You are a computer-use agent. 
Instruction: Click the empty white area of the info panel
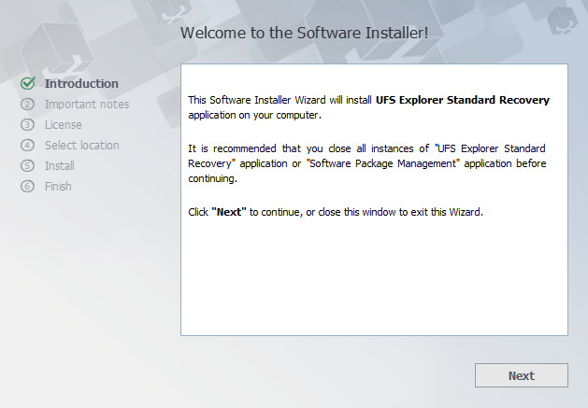[374, 277]
